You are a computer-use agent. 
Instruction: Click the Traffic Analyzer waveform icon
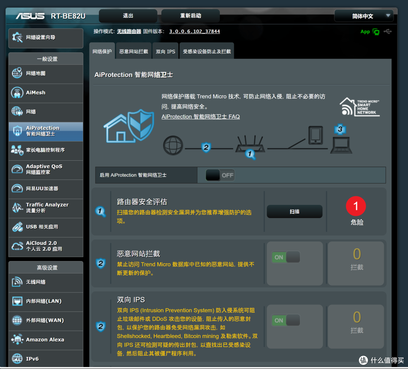pos(17,208)
